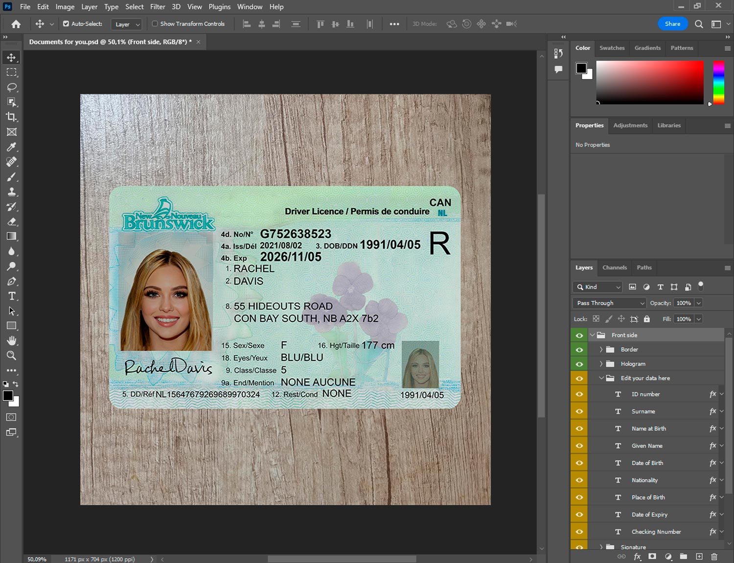Pick the Eyedropper tool
Screen dimensions: 734x563
pos(12,147)
